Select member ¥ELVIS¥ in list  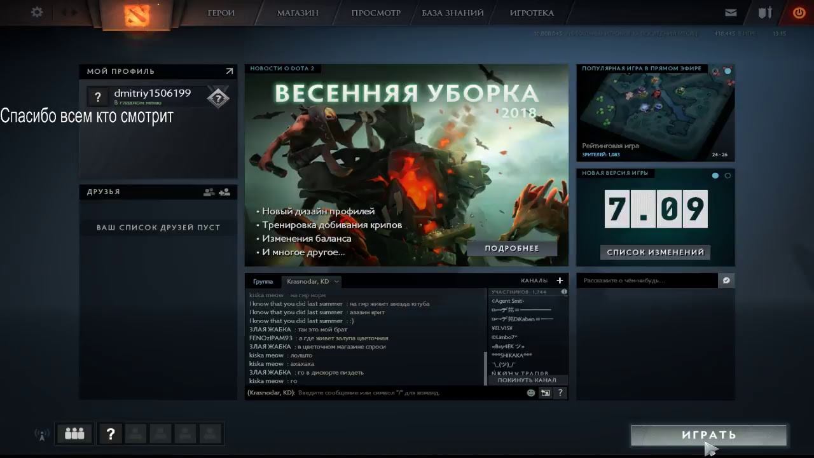502,328
